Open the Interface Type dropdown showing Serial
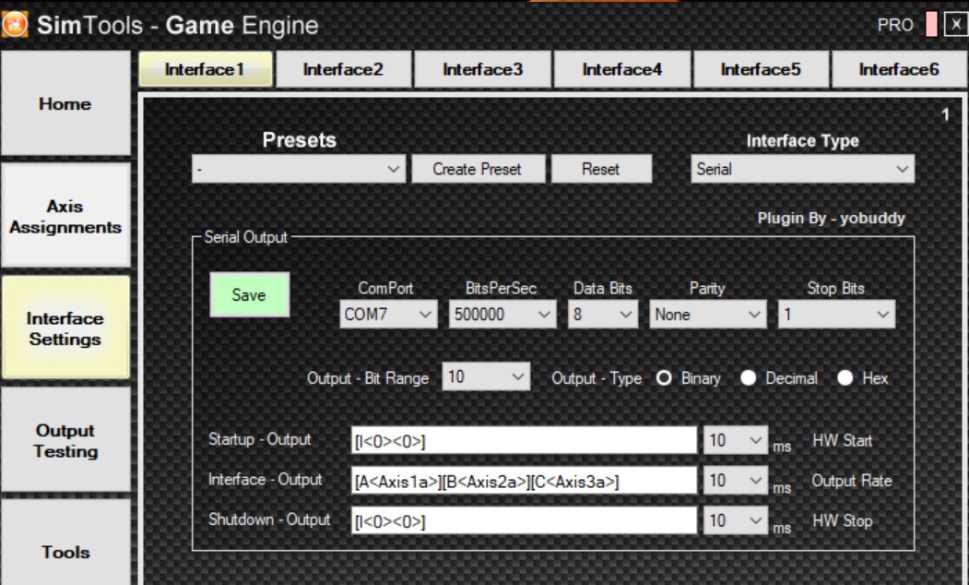Screen dimensions: 969x585 [802, 169]
